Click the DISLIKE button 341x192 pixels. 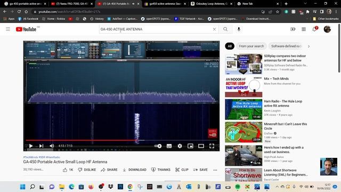tap(87, 170)
